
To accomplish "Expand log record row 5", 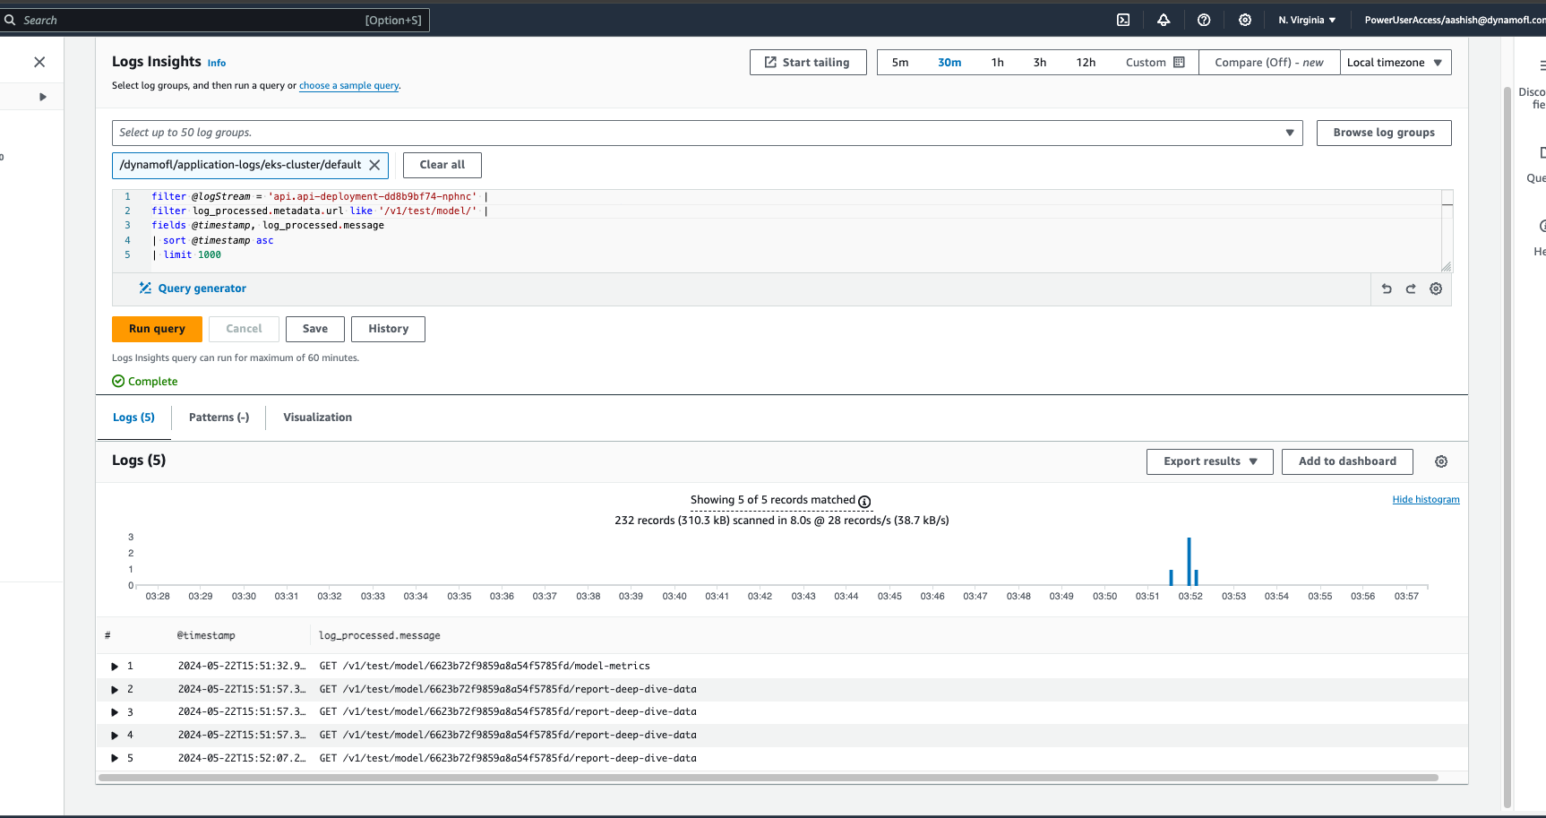I will point(115,758).
